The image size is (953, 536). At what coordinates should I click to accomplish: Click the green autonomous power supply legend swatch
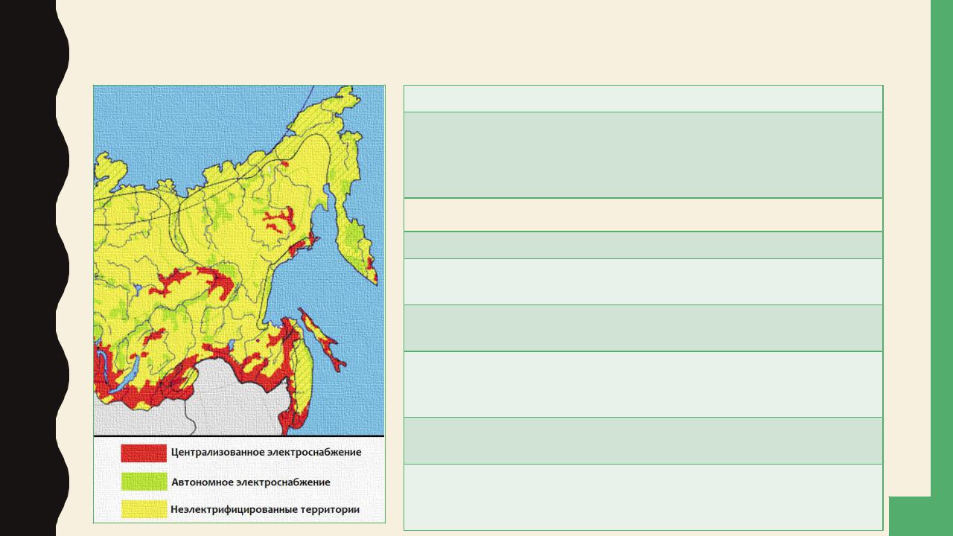click(144, 482)
